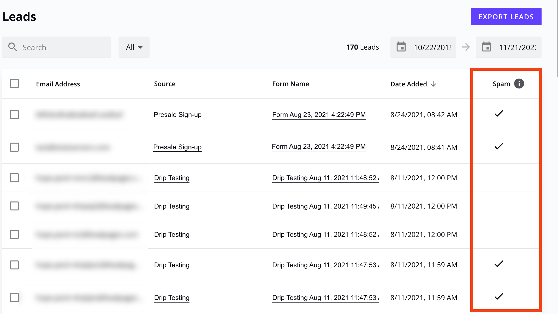Click the Spam column header label
This screenshot has height=314, width=558.
pos(501,84)
